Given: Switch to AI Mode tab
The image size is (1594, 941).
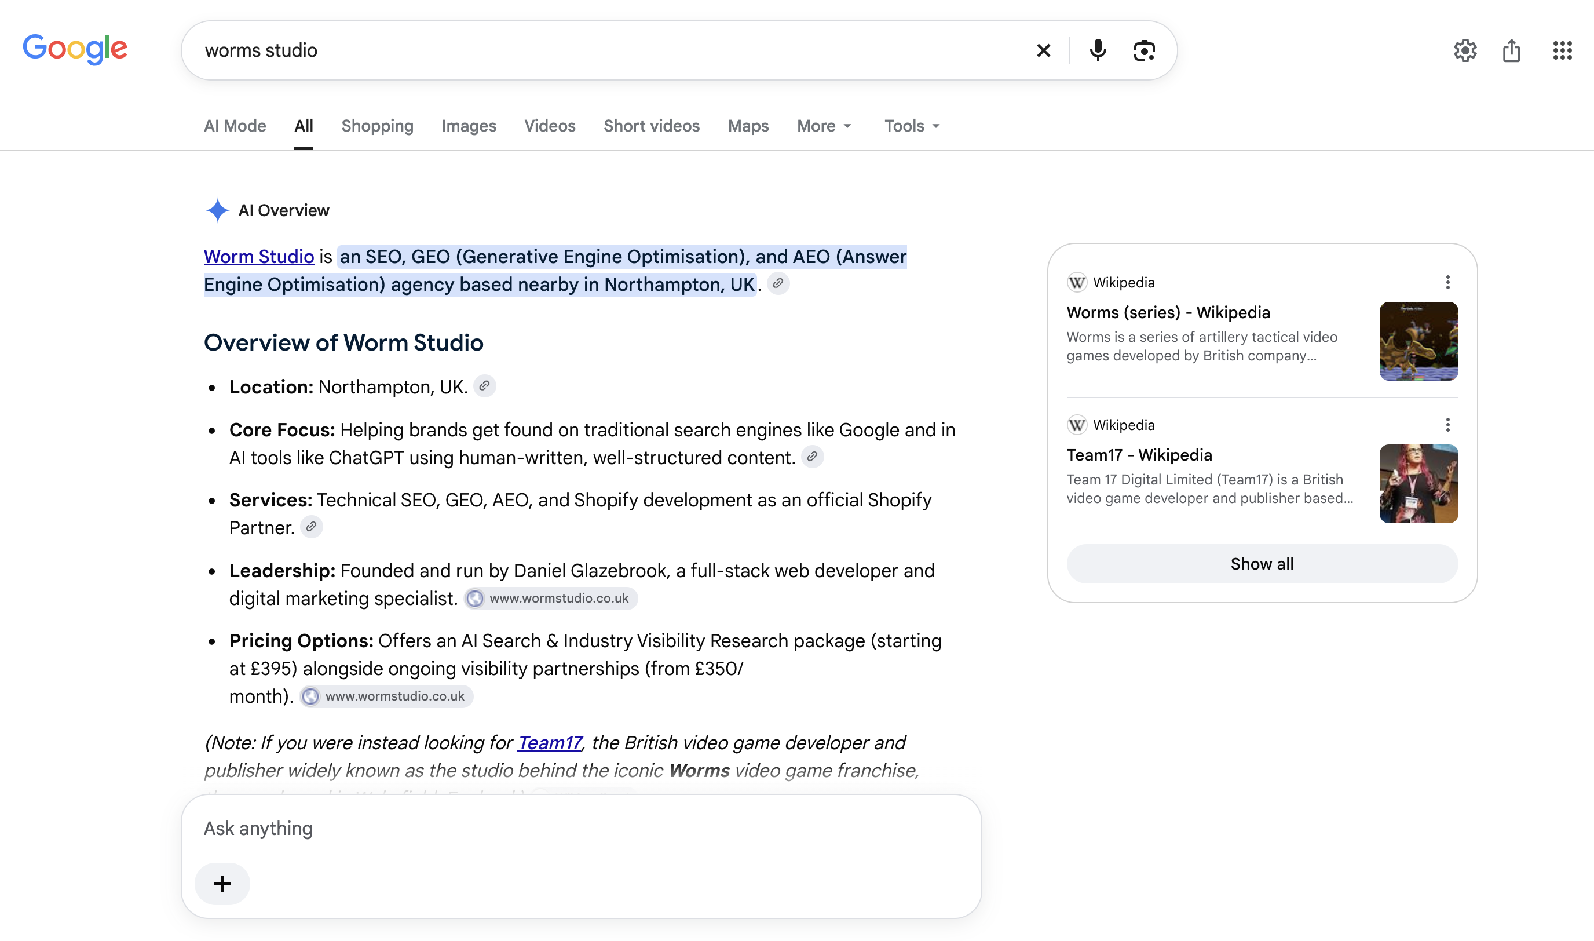Looking at the screenshot, I should coord(235,126).
